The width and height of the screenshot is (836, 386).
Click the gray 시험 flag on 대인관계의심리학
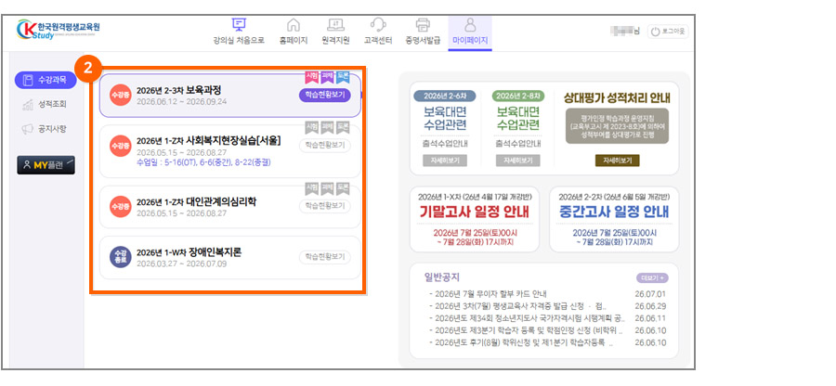pyautogui.click(x=312, y=188)
